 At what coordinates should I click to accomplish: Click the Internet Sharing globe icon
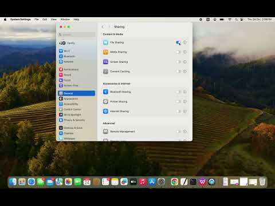tap(105, 111)
